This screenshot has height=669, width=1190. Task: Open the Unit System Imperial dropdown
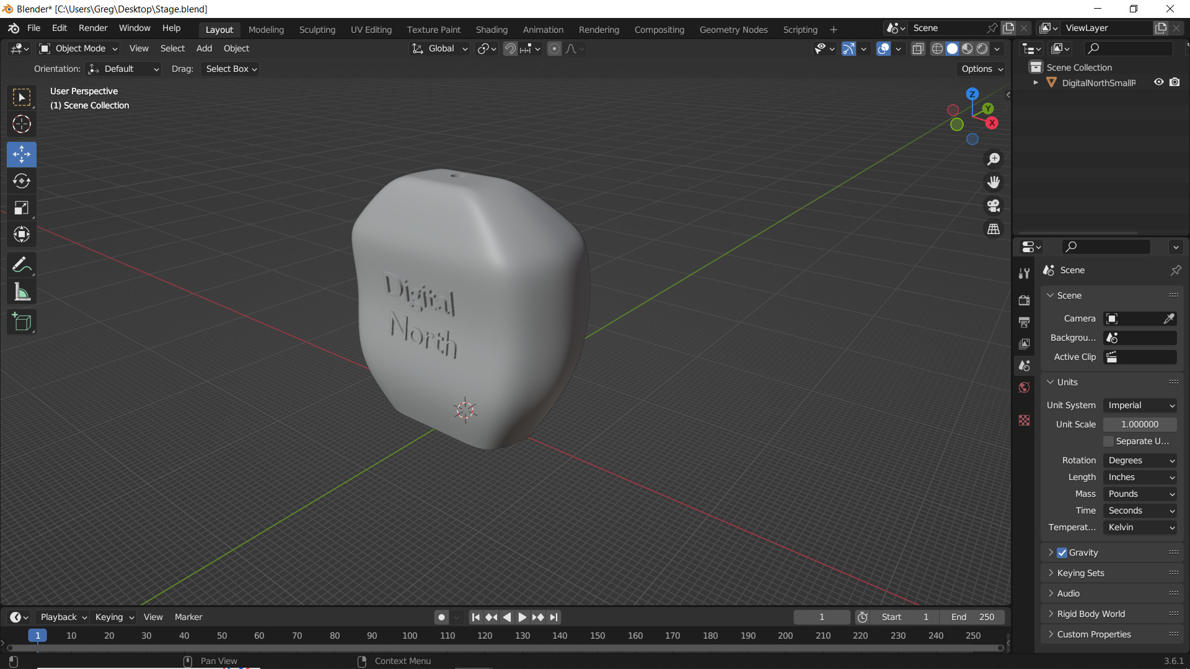point(1140,405)
